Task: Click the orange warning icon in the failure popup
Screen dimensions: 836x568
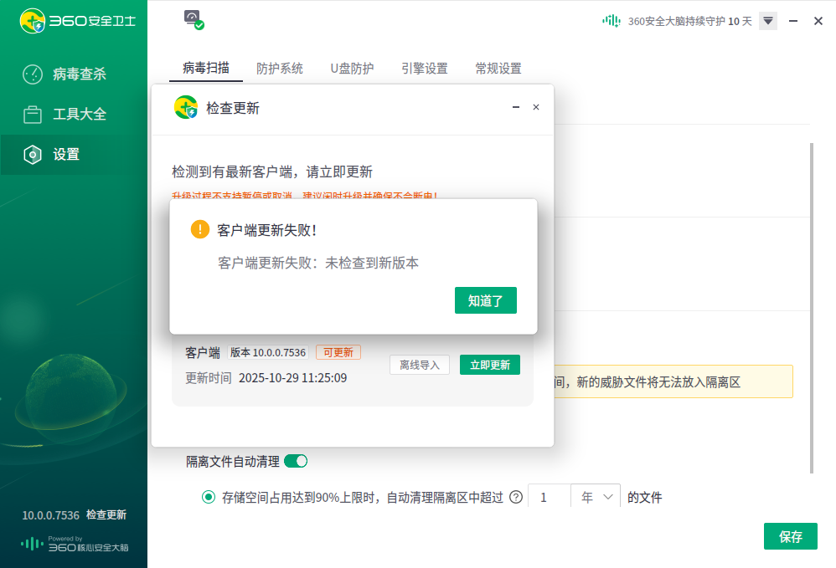Action: (x=200, y=229)
